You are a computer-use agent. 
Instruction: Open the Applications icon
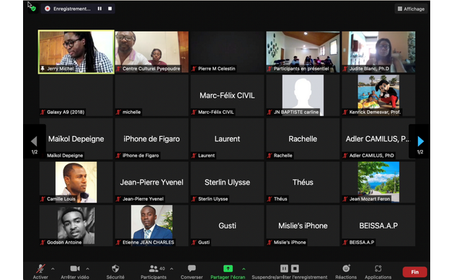(x=378, y=268)
